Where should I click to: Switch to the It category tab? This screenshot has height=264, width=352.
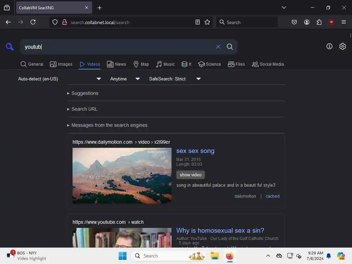pos(186,64)
